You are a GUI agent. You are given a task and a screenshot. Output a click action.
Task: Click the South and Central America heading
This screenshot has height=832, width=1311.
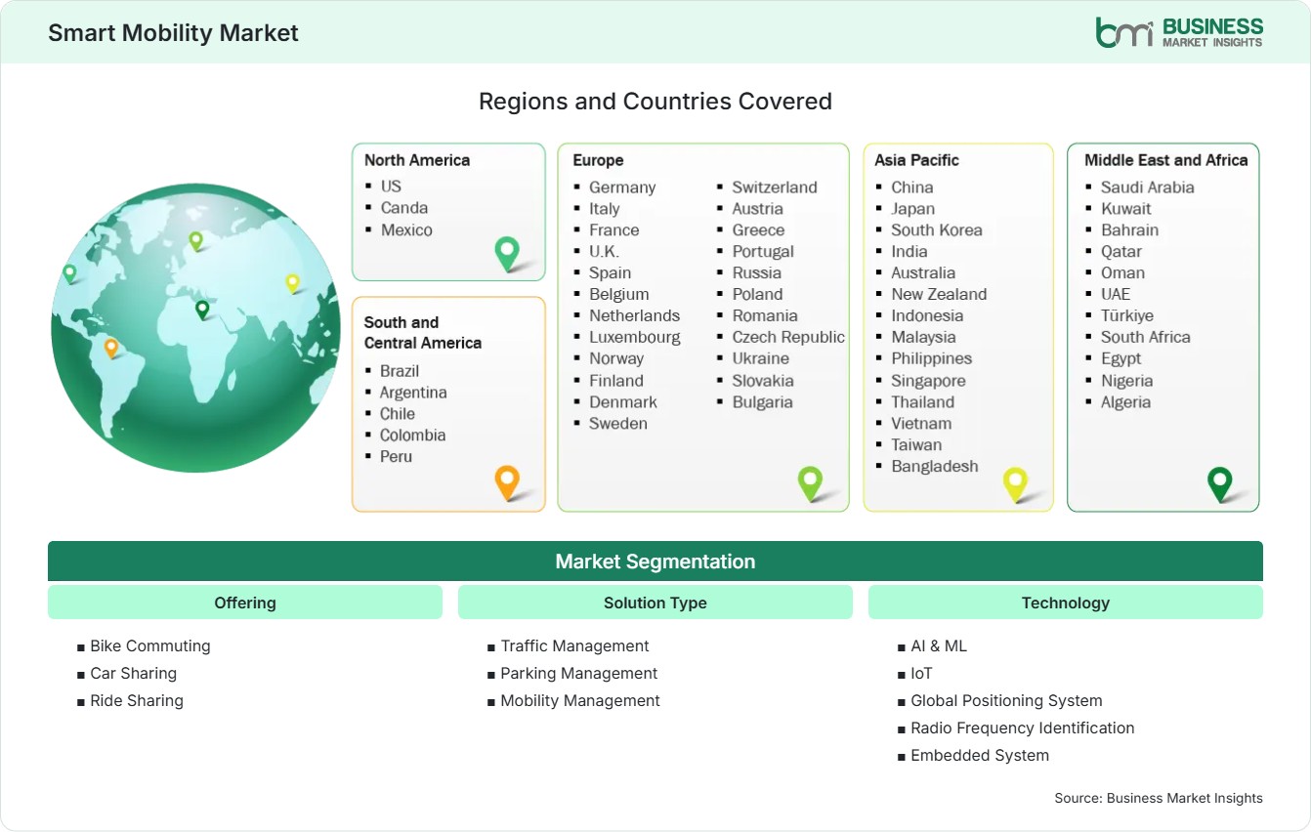pyautogui.click(x=423, y=332)
